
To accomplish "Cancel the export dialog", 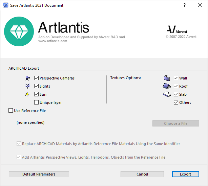I will click(x=142, y=174).
